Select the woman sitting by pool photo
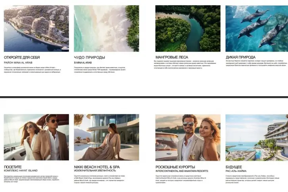The image size is (288, 192). [106, 137]
